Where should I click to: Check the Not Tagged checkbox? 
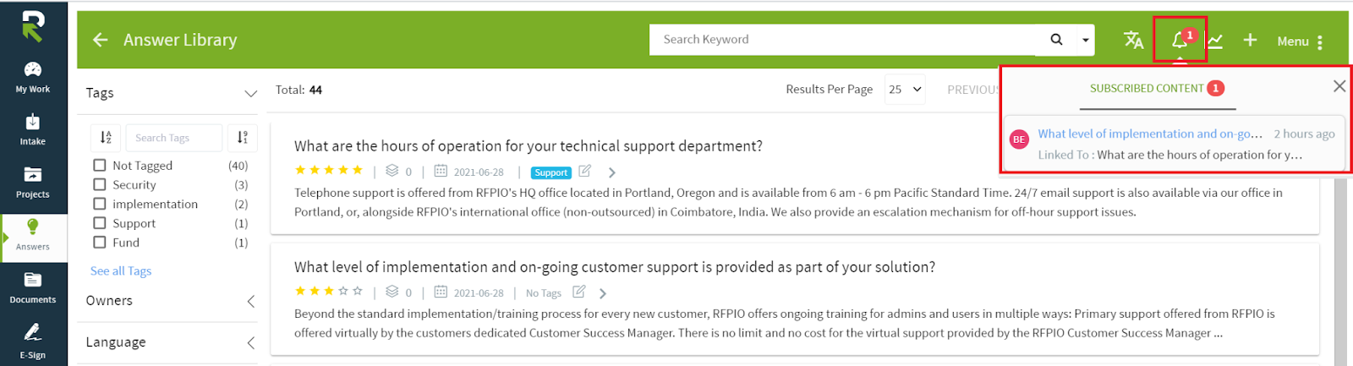point(100,166)
